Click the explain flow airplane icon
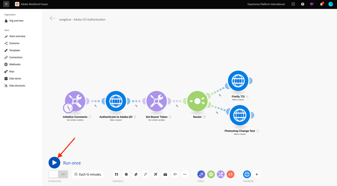Screen dimensions: 337x186 point(155,174)
